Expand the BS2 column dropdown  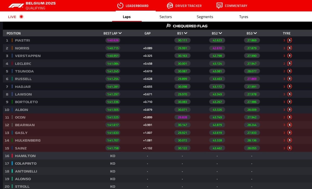point(220,33)
